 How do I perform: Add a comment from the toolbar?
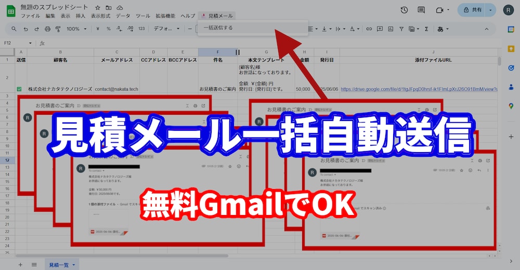[x=380, y=29]
